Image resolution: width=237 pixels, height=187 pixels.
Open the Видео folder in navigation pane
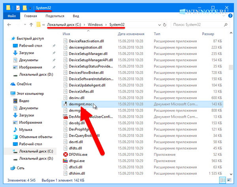point(24,101)
